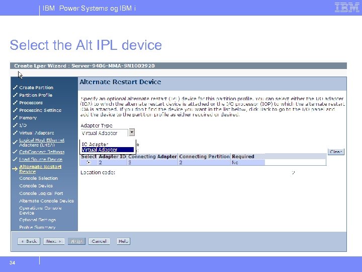Click Profile Summary step
The height and width of the screenshot is (272, 362).
pos(37,227)
